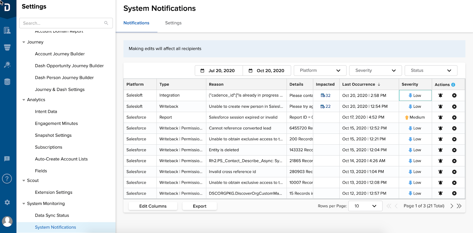The width and height of the screenshot is (473, 233).
Task: Collapse the Analytics tree section
Action: click(x=24, y=100)
